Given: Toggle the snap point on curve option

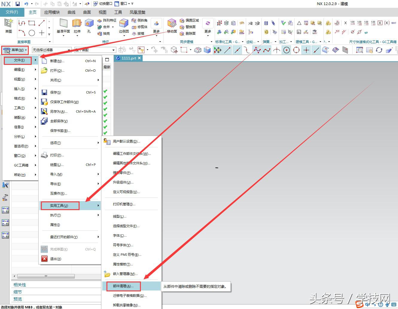Looking at the screenshot, I should [x=316, y=50].
